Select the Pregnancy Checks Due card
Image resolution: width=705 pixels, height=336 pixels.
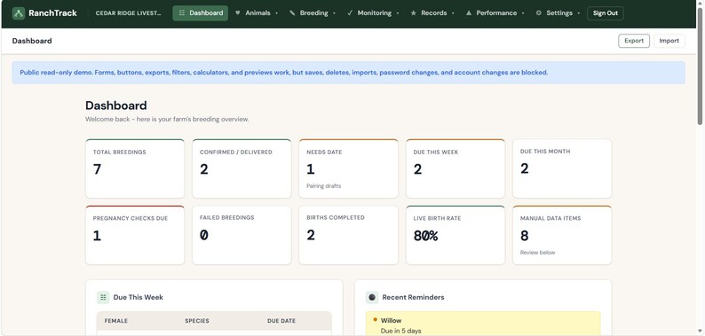pos(135,236)
